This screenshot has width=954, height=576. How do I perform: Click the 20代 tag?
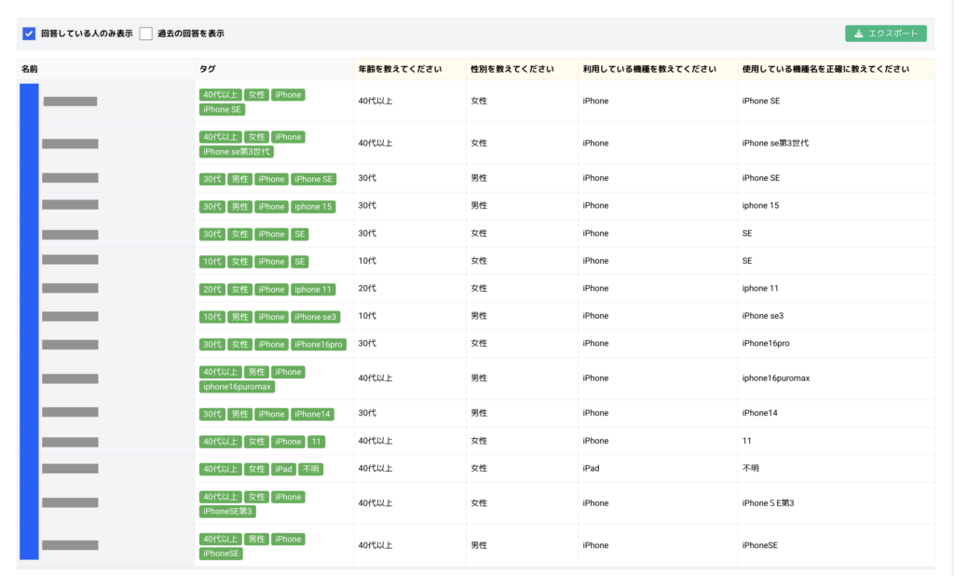[211, 290]
